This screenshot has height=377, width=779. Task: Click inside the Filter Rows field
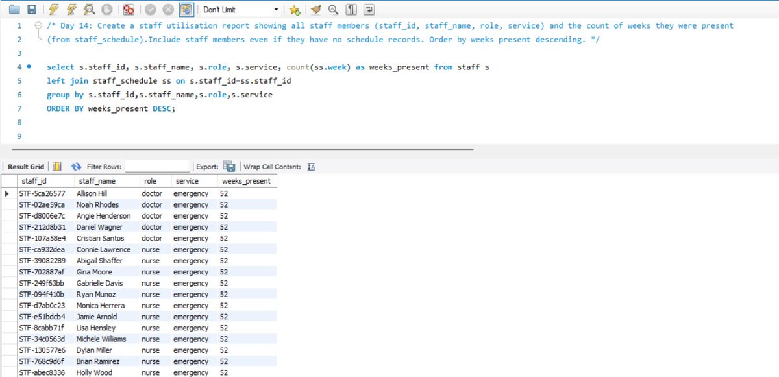[x=157, y=166]
